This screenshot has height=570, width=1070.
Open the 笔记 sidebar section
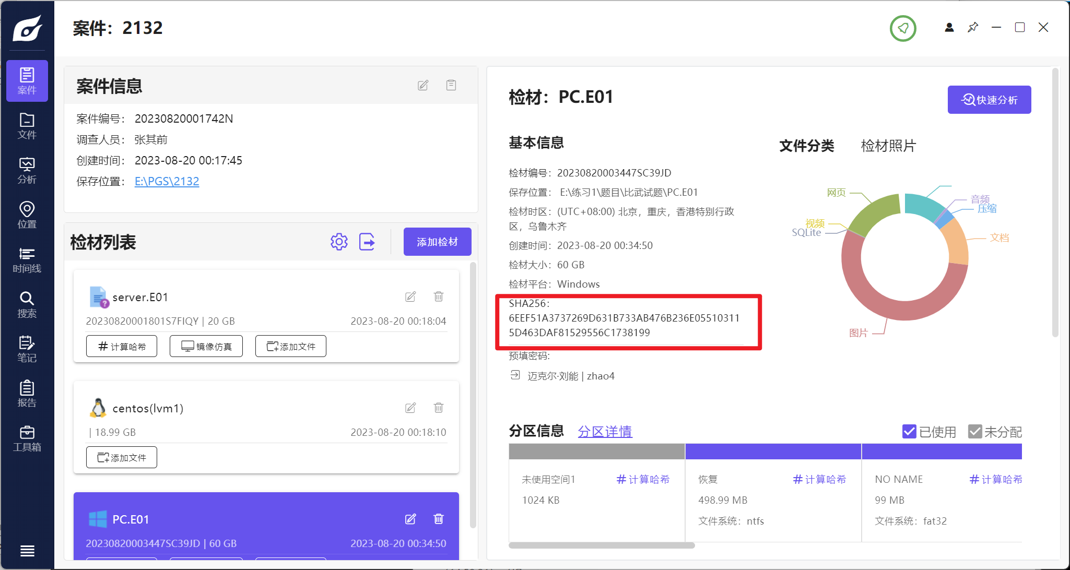tap(27, 349)
